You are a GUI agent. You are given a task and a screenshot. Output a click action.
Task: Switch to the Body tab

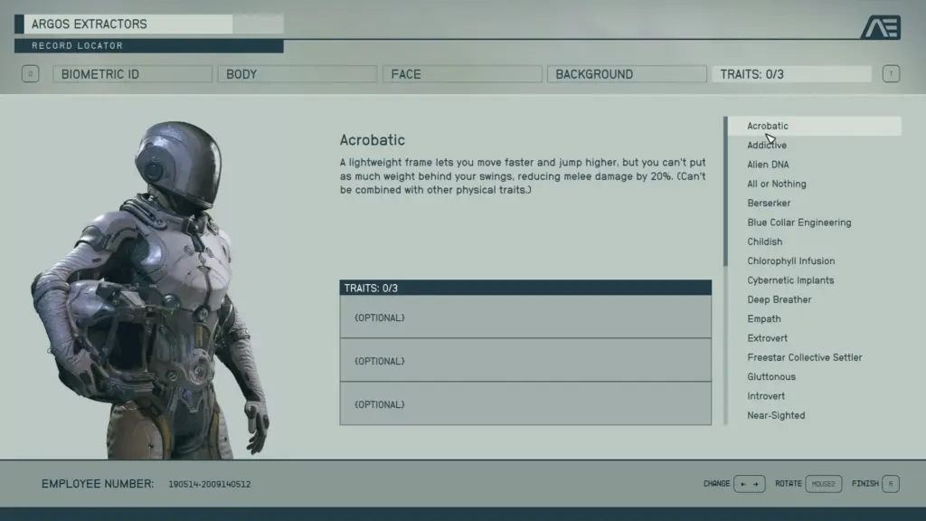pyautogui.click(x=297, y=74)
